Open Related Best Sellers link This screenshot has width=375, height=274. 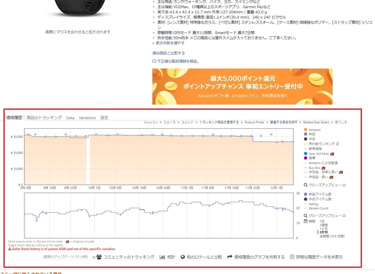[x=316, y=122]
